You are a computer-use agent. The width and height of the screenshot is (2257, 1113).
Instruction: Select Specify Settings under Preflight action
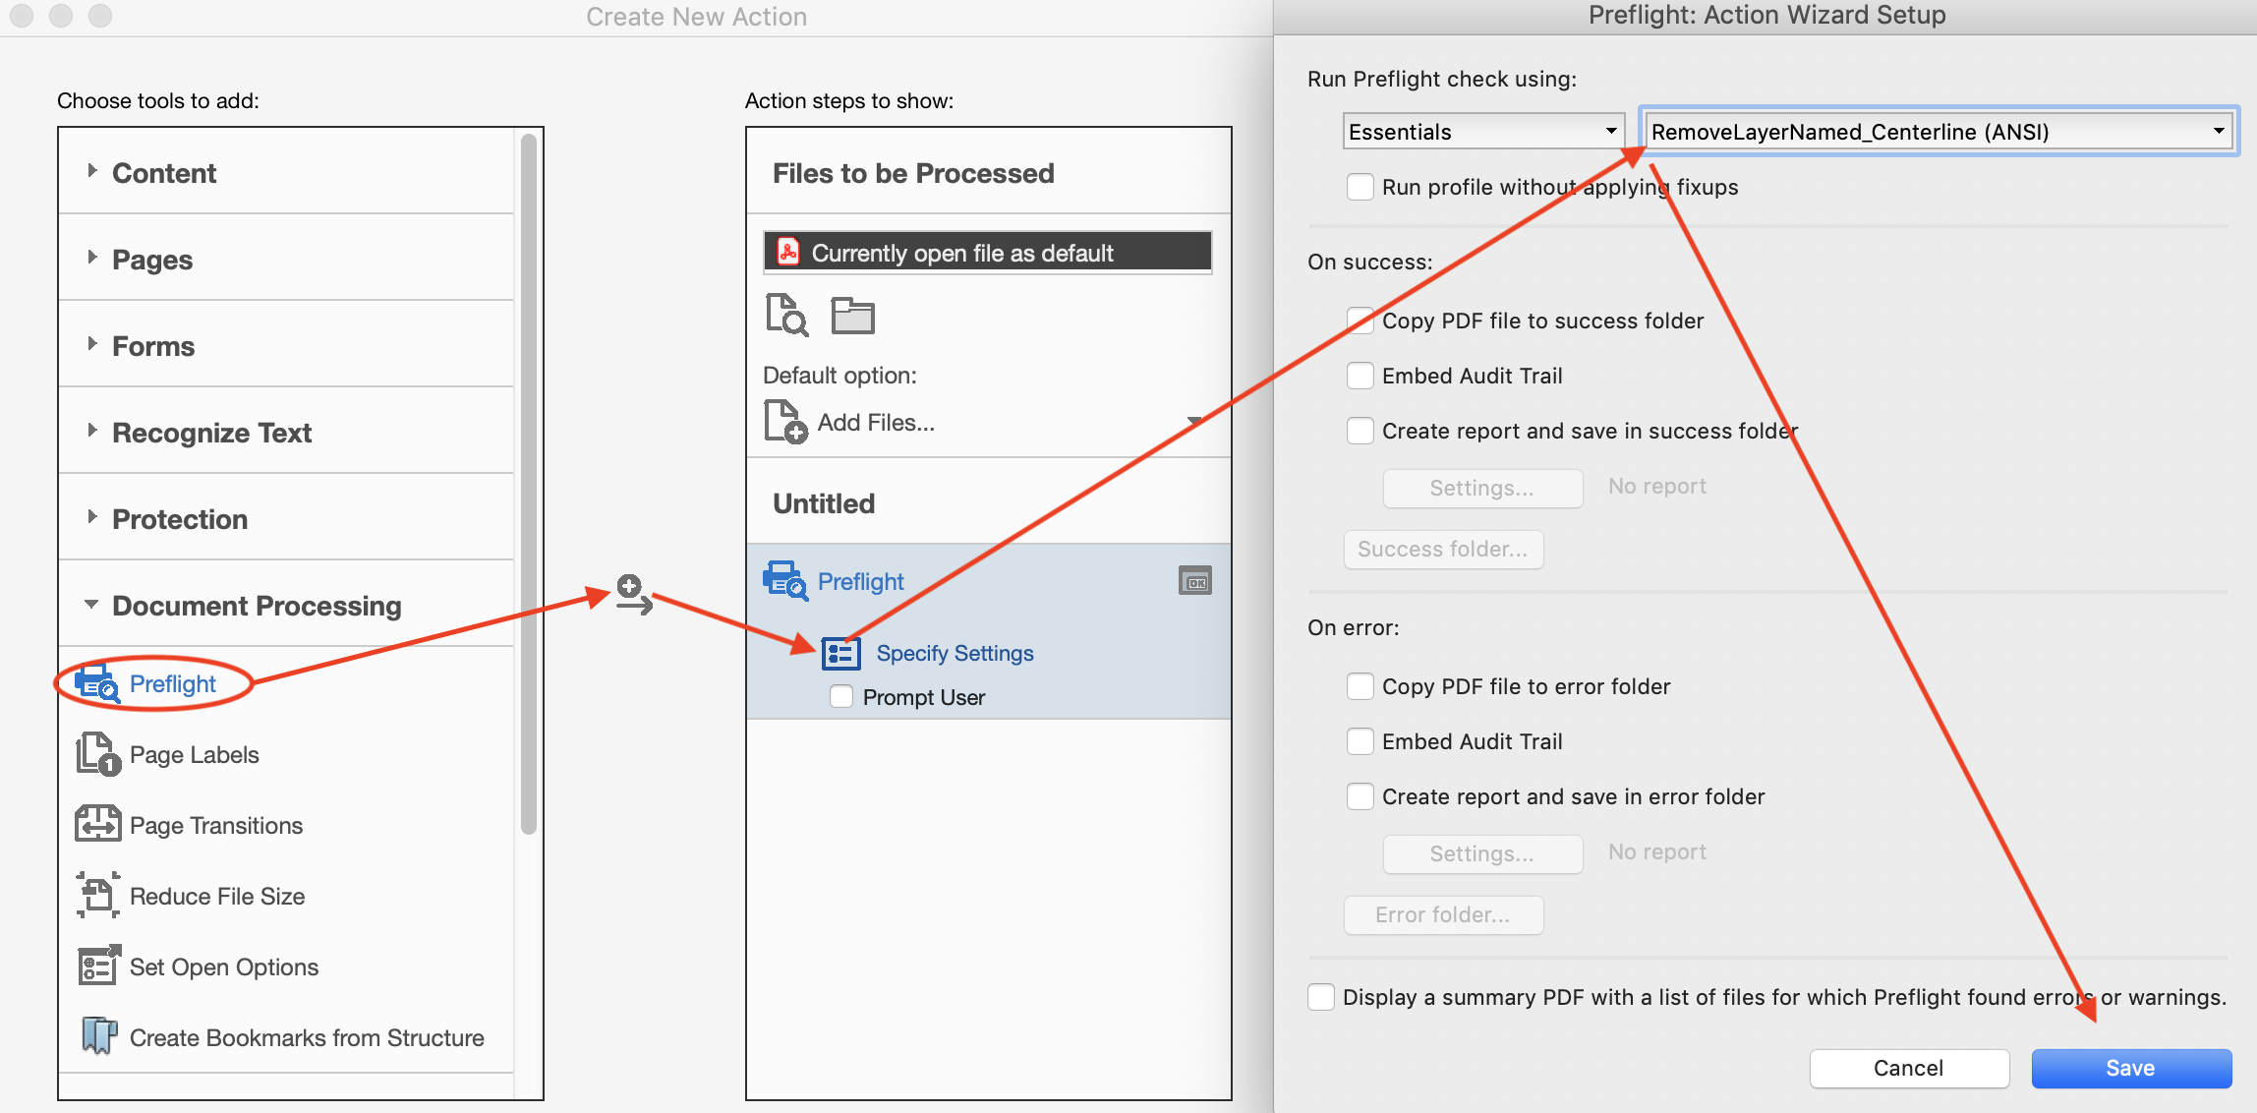point(955,652)
